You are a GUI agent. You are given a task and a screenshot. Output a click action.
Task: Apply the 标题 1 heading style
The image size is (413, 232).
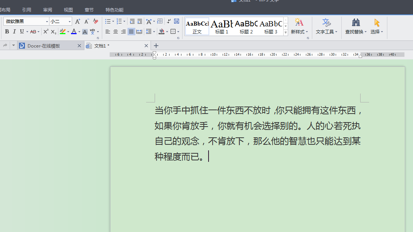(x=222, y=26)
